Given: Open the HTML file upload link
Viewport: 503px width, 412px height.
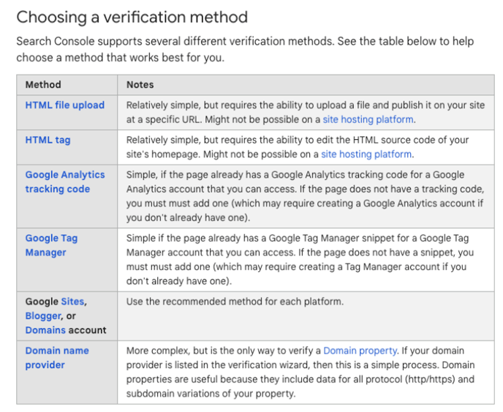Looking at the screenshot, I should (64, 105).
